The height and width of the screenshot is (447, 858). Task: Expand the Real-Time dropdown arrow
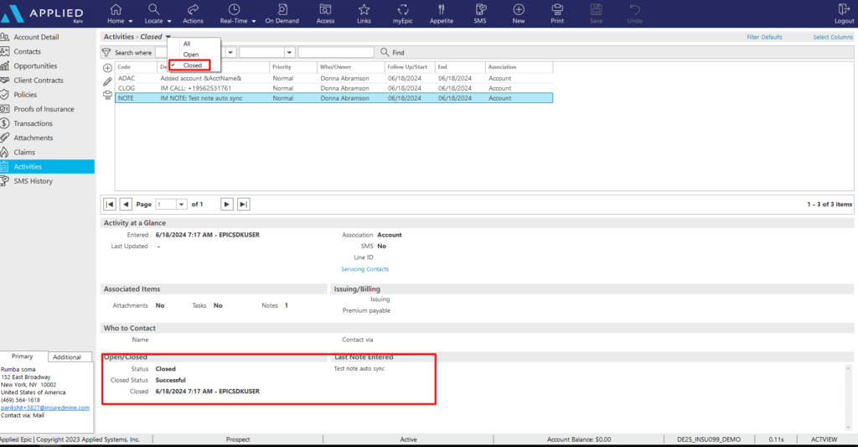tap(254, 21)
